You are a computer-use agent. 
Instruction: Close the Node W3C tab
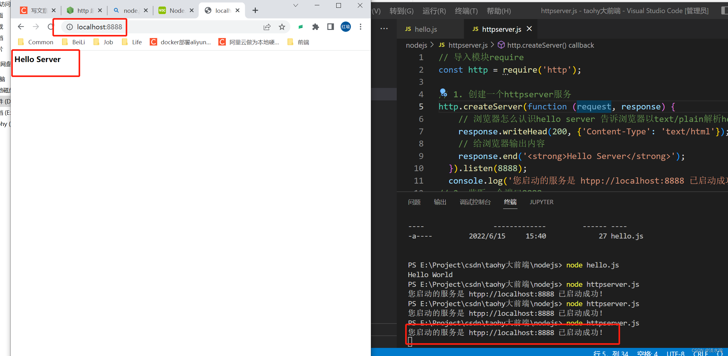click(x=192, y=10)
